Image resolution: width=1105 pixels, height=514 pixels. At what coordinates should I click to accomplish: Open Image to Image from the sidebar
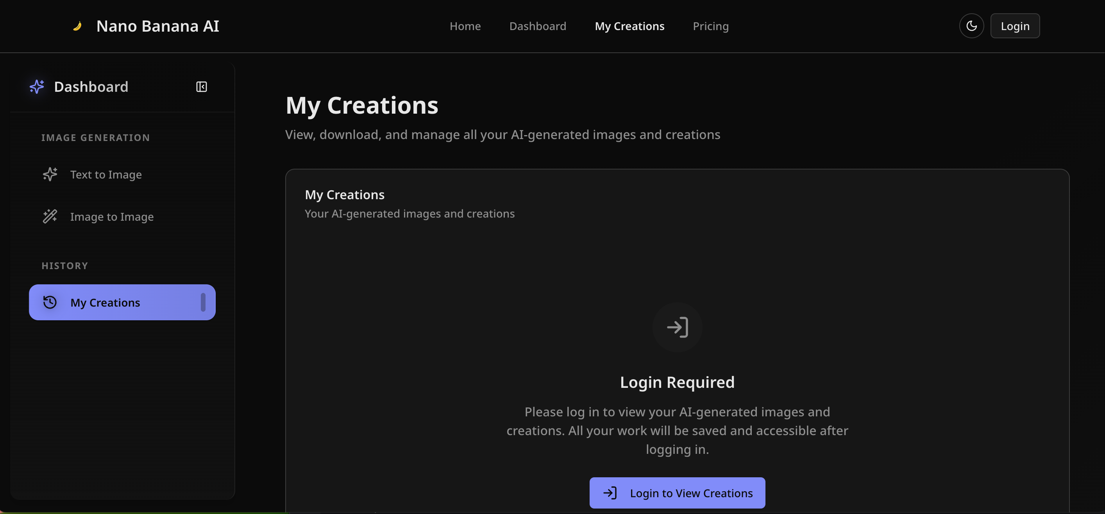111,216
